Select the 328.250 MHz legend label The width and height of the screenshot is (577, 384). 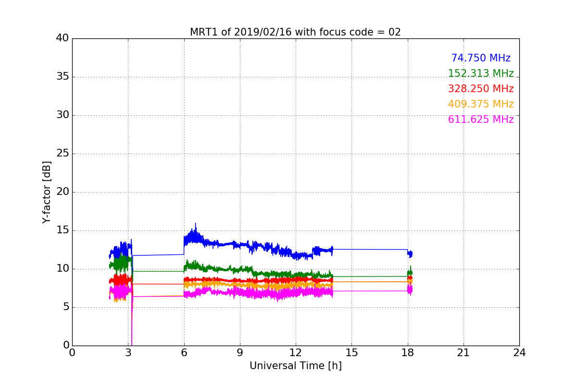[x=481, y=89]
